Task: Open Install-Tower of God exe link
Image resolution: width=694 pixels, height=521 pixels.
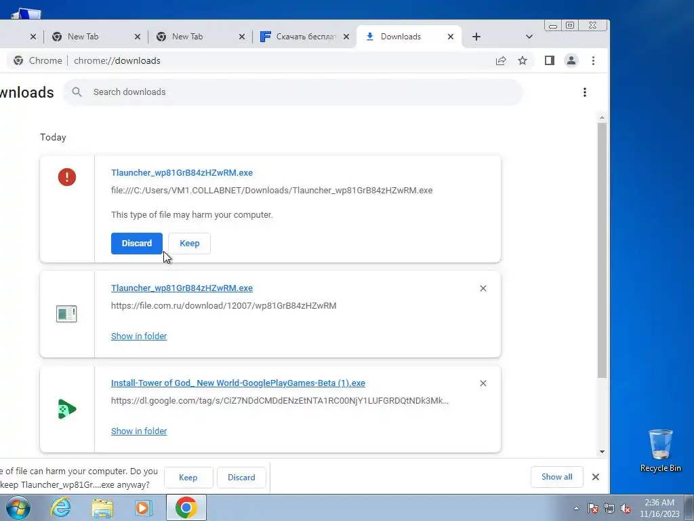Action: (x=238, y=383)
